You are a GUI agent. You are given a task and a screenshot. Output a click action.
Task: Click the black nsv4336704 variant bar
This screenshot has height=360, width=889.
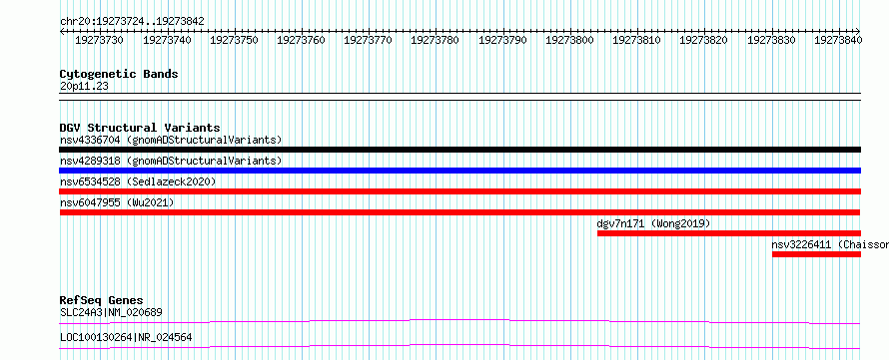(x=459, y=150)
